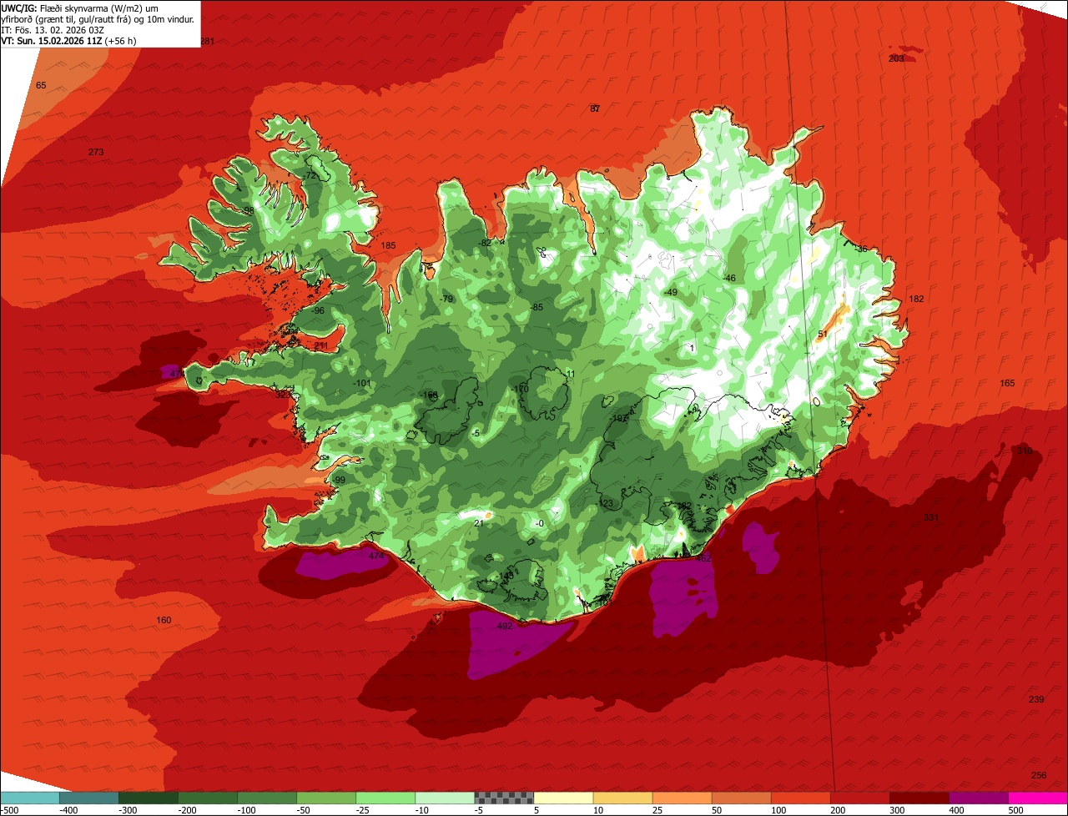This screenshot has width=1068, height=816.
Task: Click the value 211 on the west coast
Action: coord(321,345)
